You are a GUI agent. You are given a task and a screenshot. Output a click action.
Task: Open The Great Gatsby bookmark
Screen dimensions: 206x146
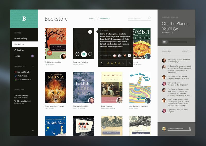pyautogui.click(x=21, y=96)
